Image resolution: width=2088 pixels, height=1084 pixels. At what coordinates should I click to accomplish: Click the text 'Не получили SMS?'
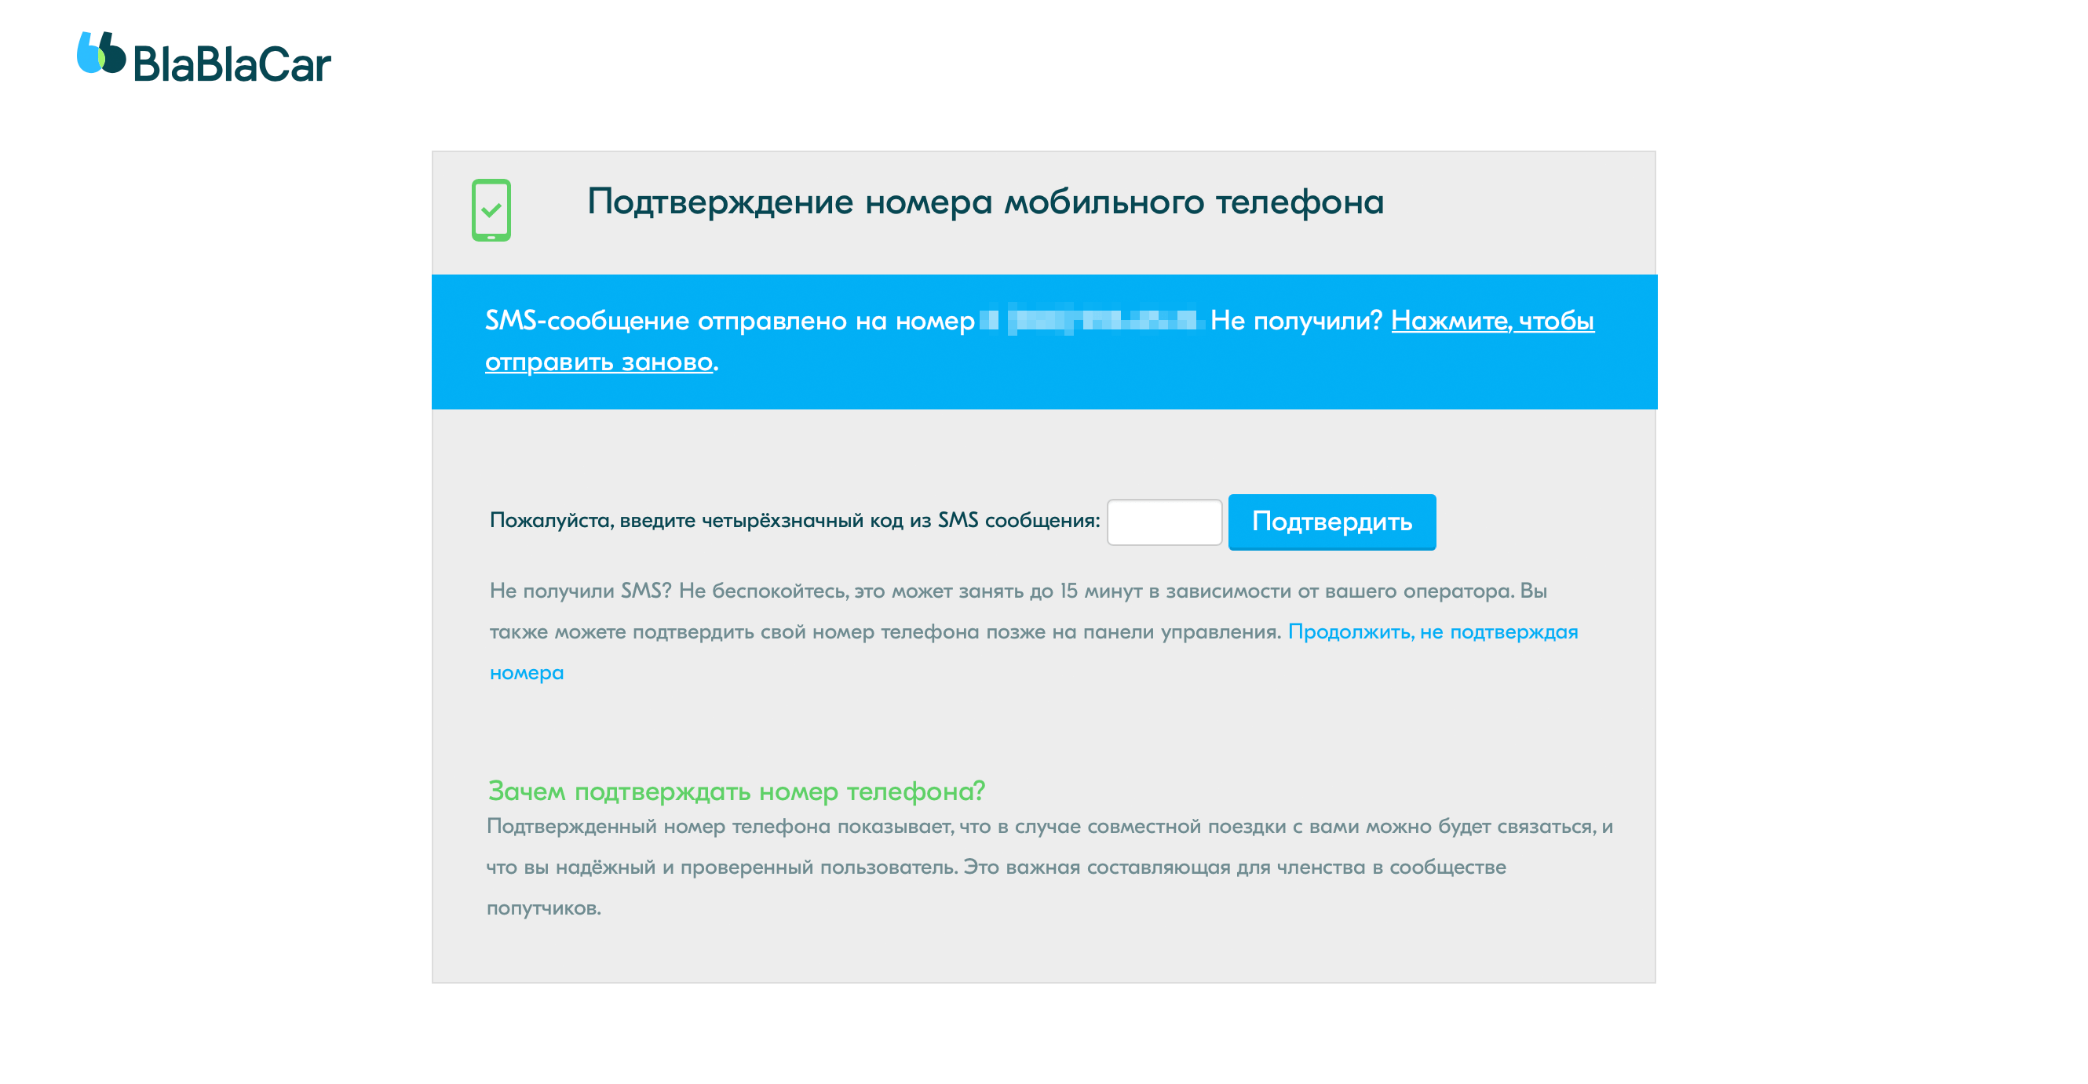[x=580, y=591]
